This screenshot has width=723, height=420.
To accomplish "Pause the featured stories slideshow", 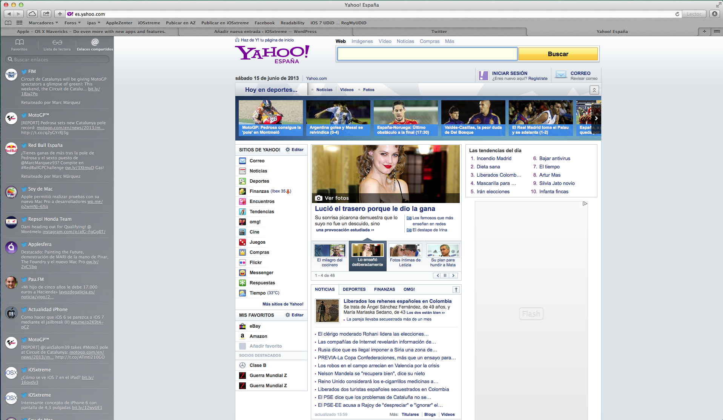I will click(x=445, y=276).
